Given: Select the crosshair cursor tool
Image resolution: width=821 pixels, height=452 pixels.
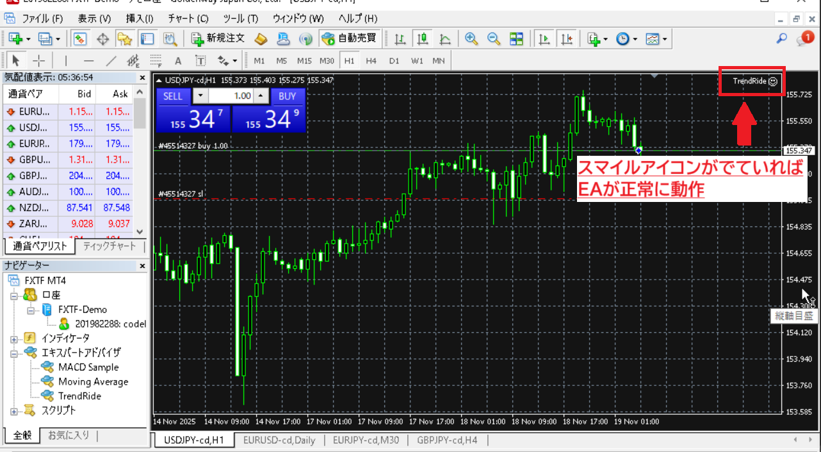Looking at the screenshot, I should point(39,61).
